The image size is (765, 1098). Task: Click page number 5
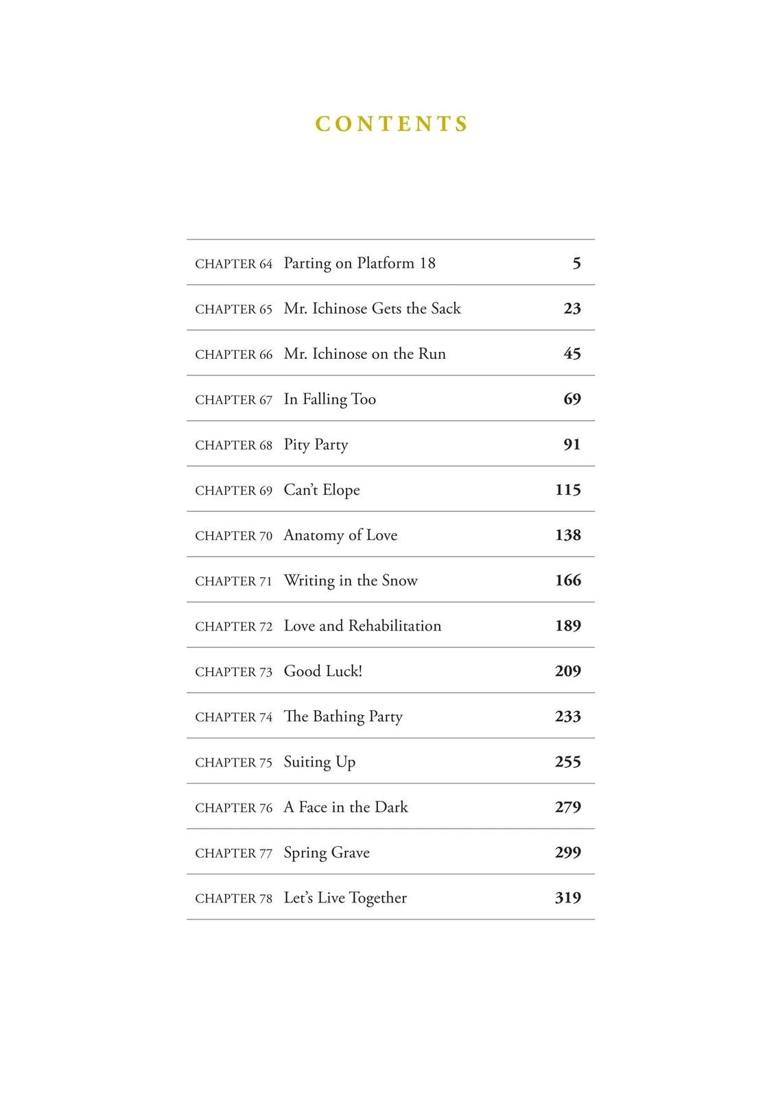point(577,264)
